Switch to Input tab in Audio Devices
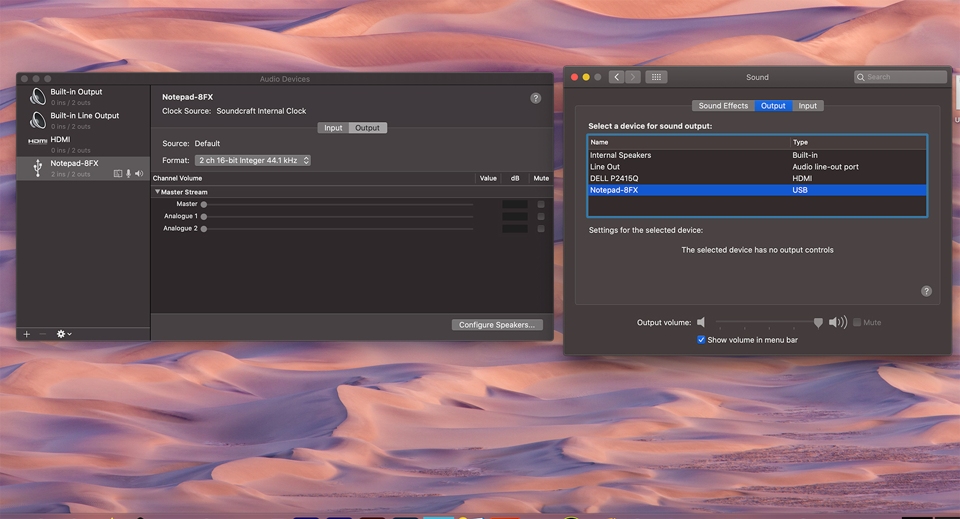 [333, 128]
